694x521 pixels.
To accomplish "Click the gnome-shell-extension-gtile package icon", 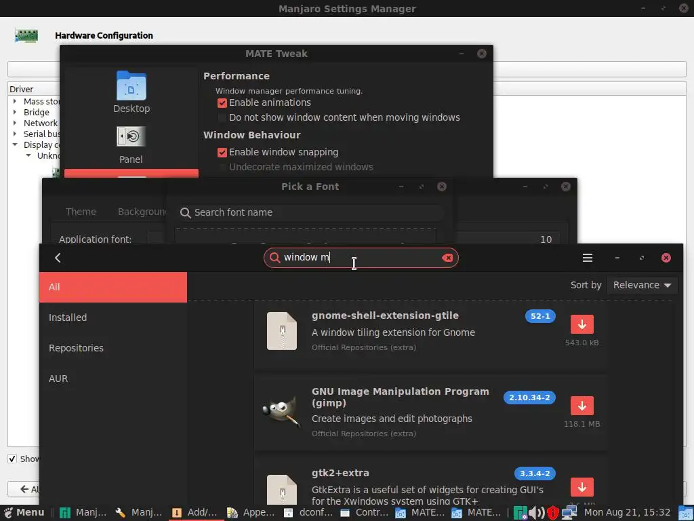I will (282, 331).
